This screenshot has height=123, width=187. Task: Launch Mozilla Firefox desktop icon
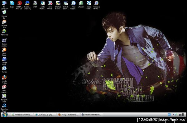tap(4, 80)
